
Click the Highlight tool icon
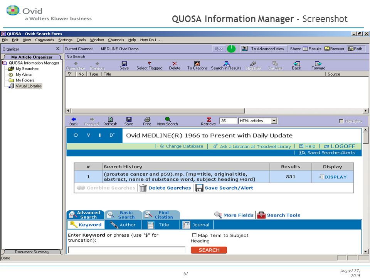(253, 63)
